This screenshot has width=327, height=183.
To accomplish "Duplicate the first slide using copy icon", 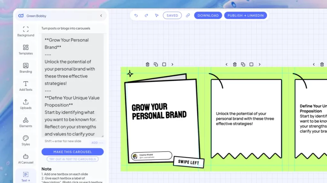I will (x=156, y=64).
